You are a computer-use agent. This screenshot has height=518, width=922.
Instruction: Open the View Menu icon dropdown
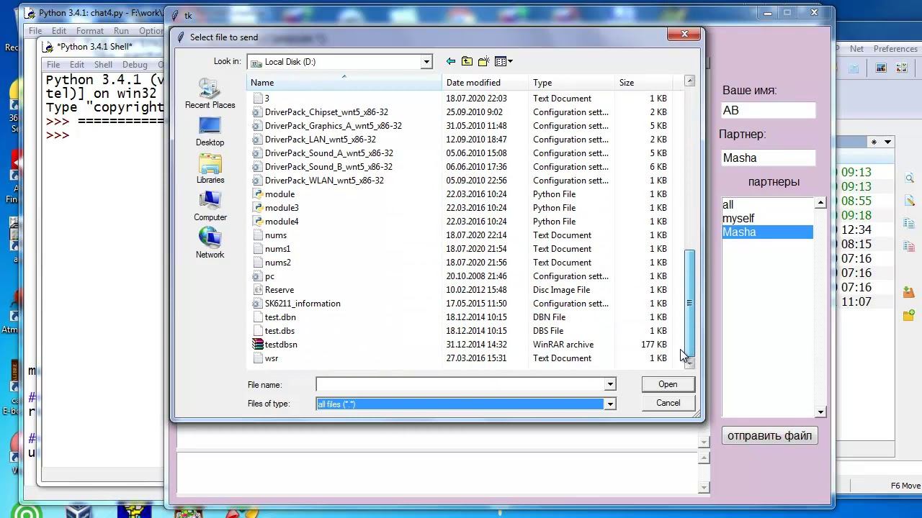[x=503, y=61]
